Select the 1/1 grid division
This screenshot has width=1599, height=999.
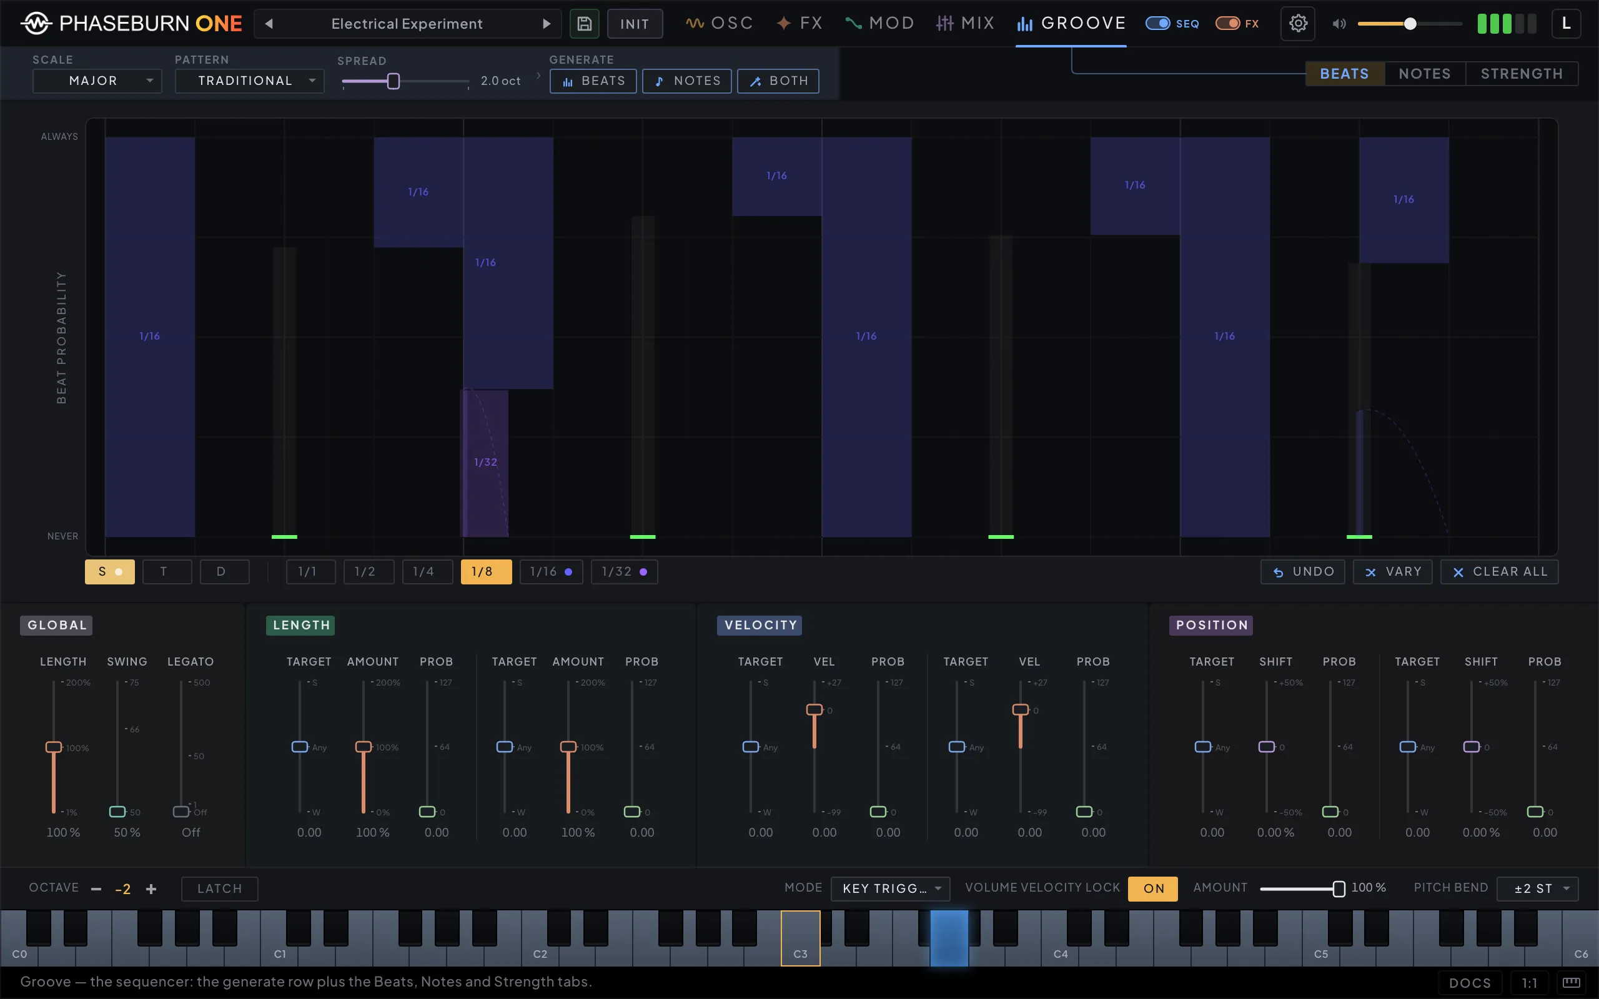310,571
